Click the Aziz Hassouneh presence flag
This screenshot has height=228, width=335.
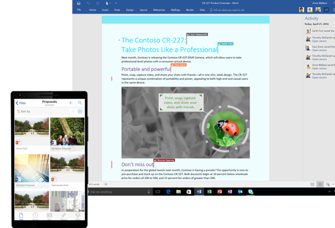click(x=197, y=34)
